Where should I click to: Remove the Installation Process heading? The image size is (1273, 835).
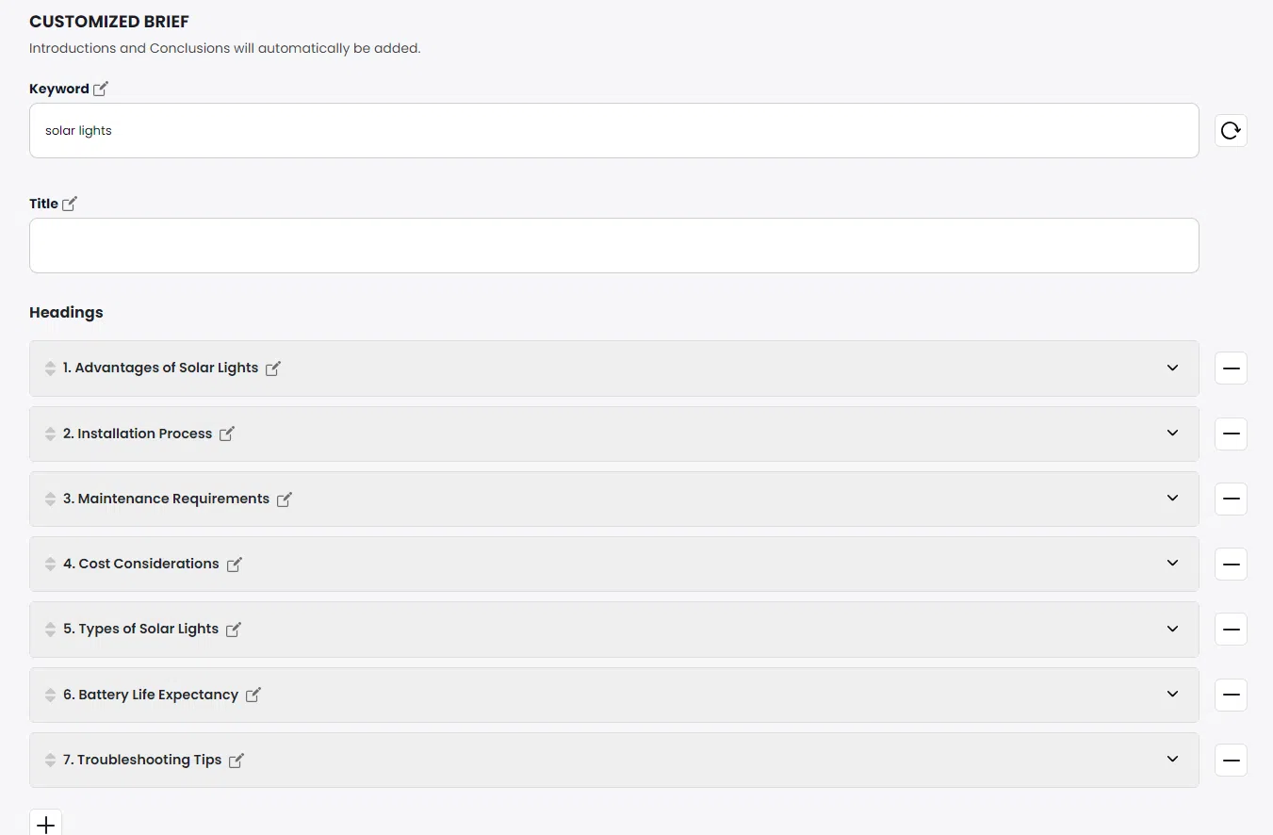(1231, 434)
